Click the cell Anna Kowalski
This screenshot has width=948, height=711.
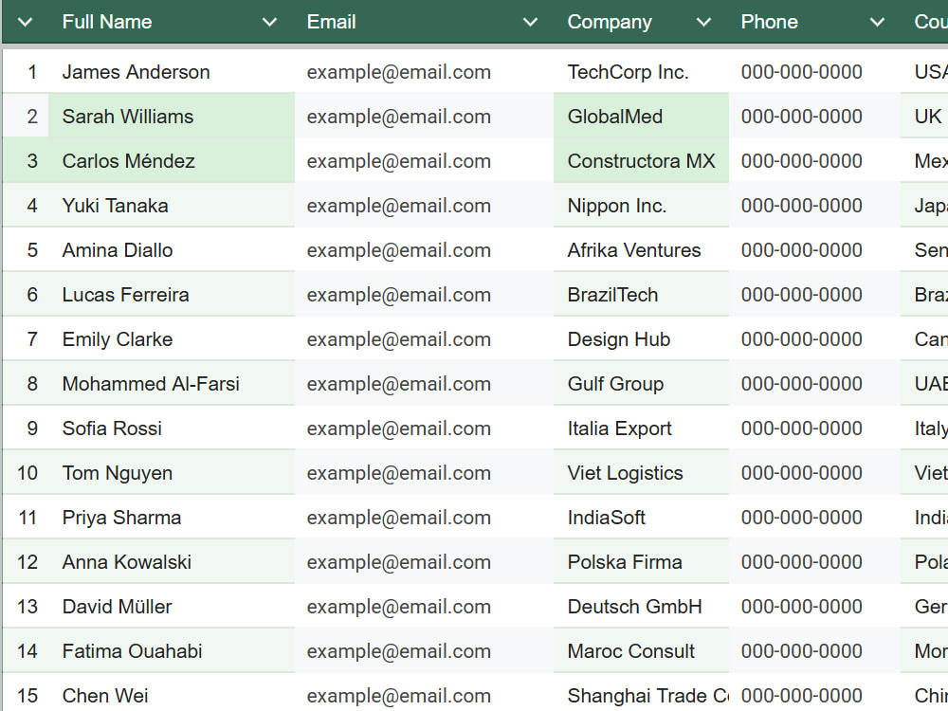[x=172, y=561]
